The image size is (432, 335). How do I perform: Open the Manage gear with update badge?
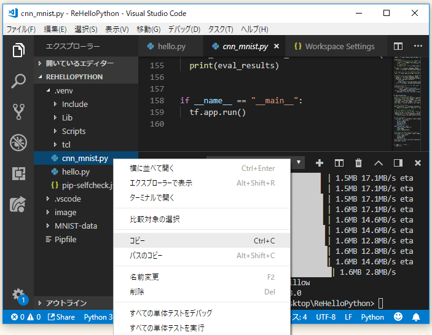pos(20,296)
